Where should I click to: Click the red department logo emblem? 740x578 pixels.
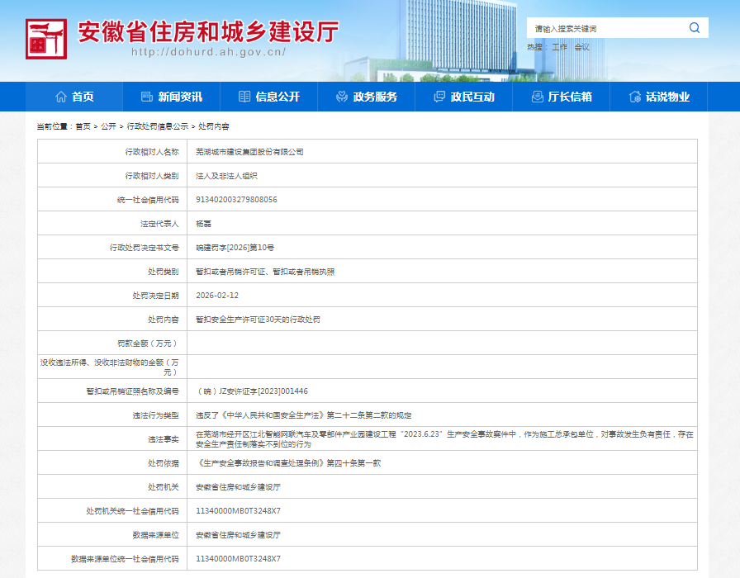click(46, 39)
